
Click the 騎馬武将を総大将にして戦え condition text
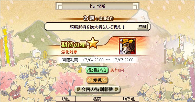(x=97, y=27)
